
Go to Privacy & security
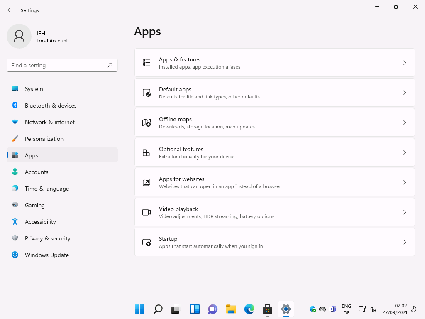62,238
